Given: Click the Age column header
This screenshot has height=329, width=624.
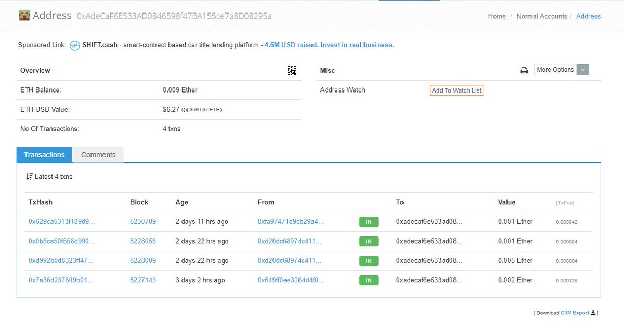Looking at the screenshot, I should [181, 202].
